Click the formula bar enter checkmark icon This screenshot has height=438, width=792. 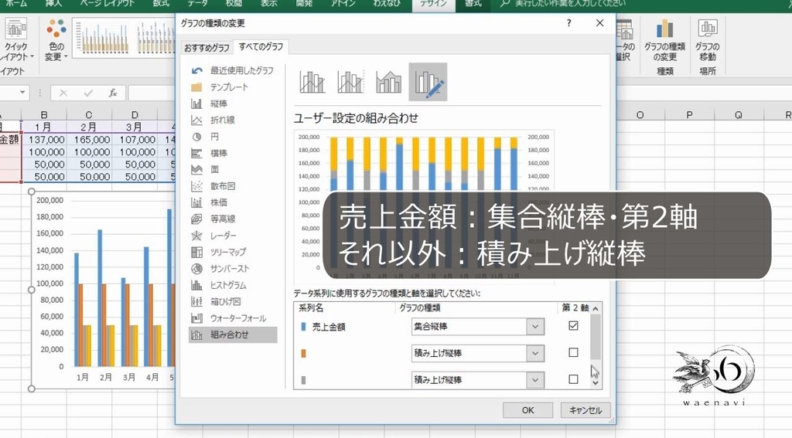coord(88,93)
